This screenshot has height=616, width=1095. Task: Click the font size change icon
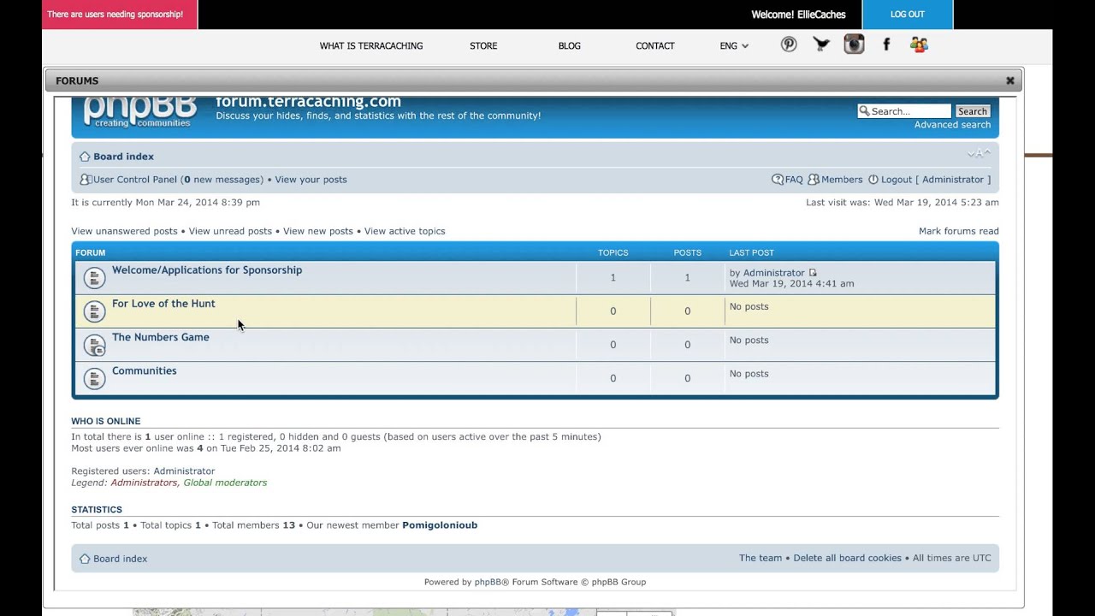pos(979,154)
